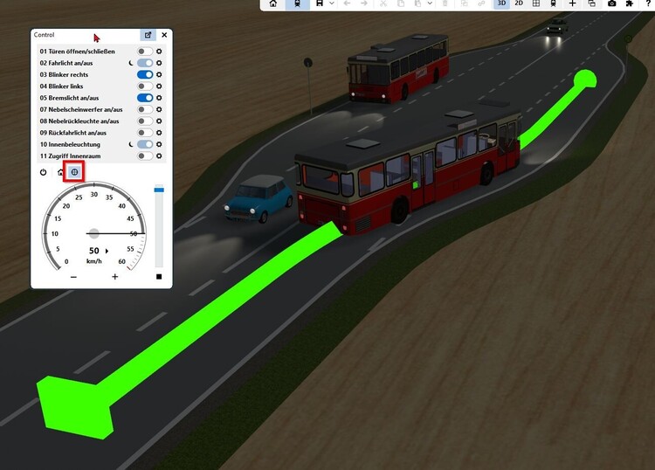This screenshot has width=655, height=470.
Task: Click the camera screenshot icon
Action: 612,3
